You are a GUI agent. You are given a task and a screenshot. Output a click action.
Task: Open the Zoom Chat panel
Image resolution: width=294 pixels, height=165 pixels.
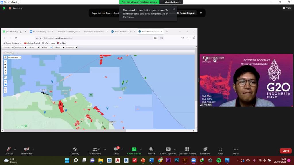click(116, 151)
